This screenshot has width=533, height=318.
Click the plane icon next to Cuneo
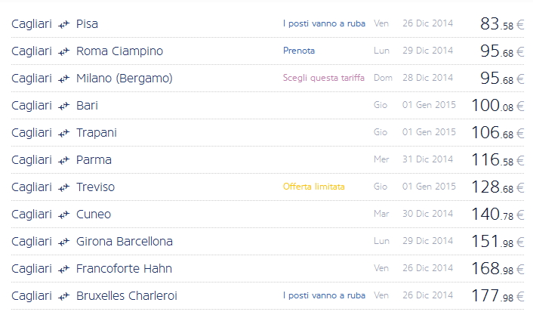pyautogui.click(x=64, y=215)
